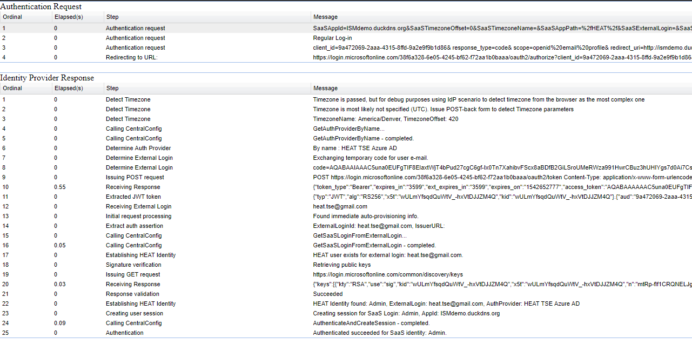Select the "Determine Auth Provider" step

138,148
